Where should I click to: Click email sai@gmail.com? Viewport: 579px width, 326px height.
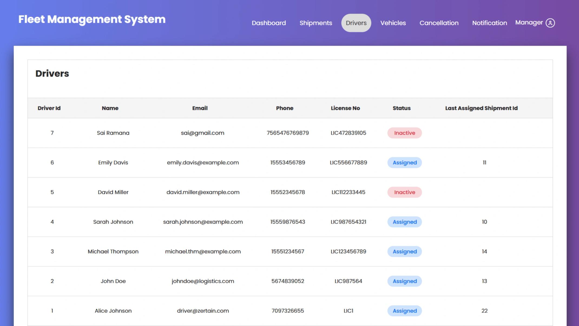coord(203,133)
